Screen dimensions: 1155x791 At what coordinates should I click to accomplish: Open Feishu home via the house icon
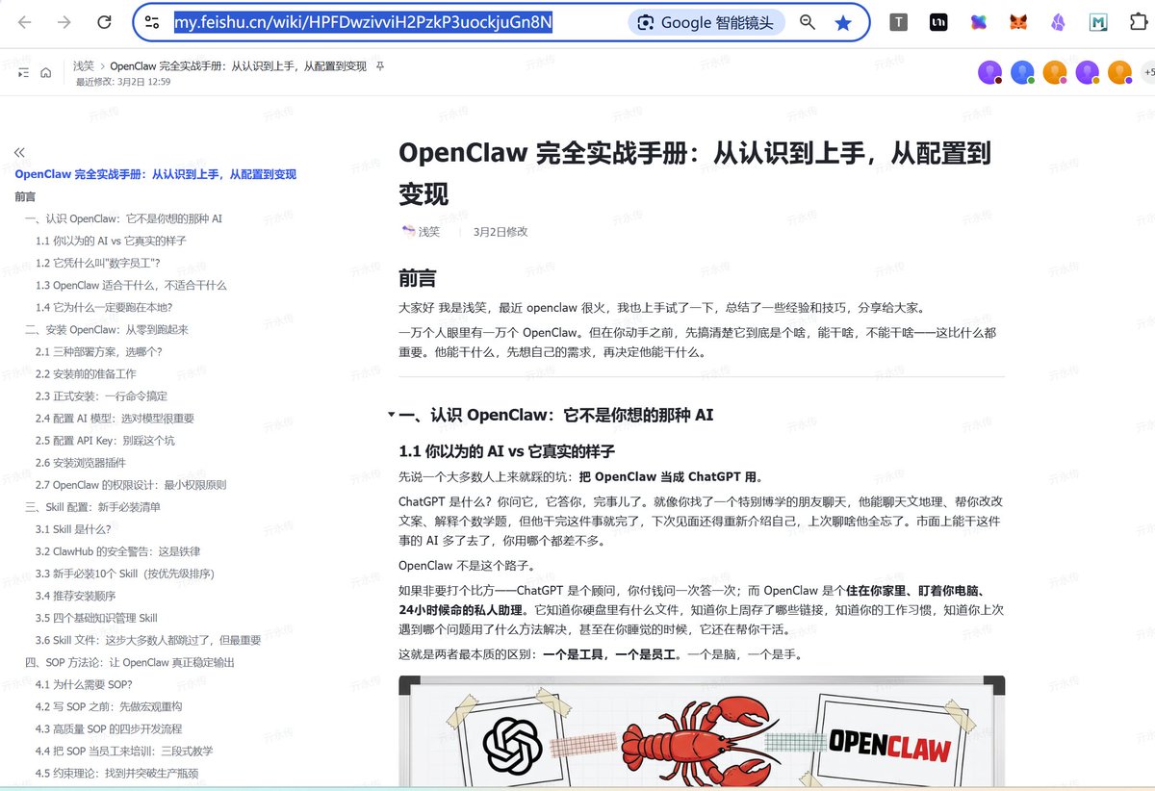[44, 71]
